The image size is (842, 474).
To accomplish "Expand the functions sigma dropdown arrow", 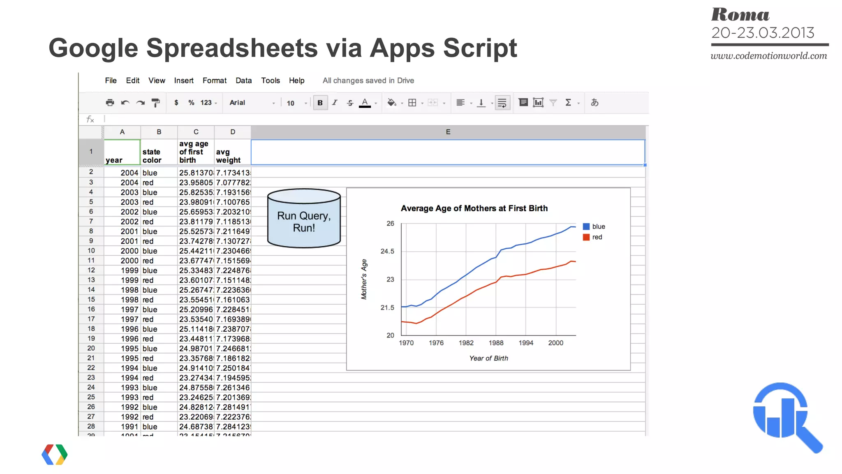I will point(578,103).
